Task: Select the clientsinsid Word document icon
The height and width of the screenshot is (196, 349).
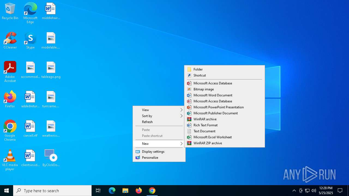Action: pyautogui.click(x=30, y=158)
